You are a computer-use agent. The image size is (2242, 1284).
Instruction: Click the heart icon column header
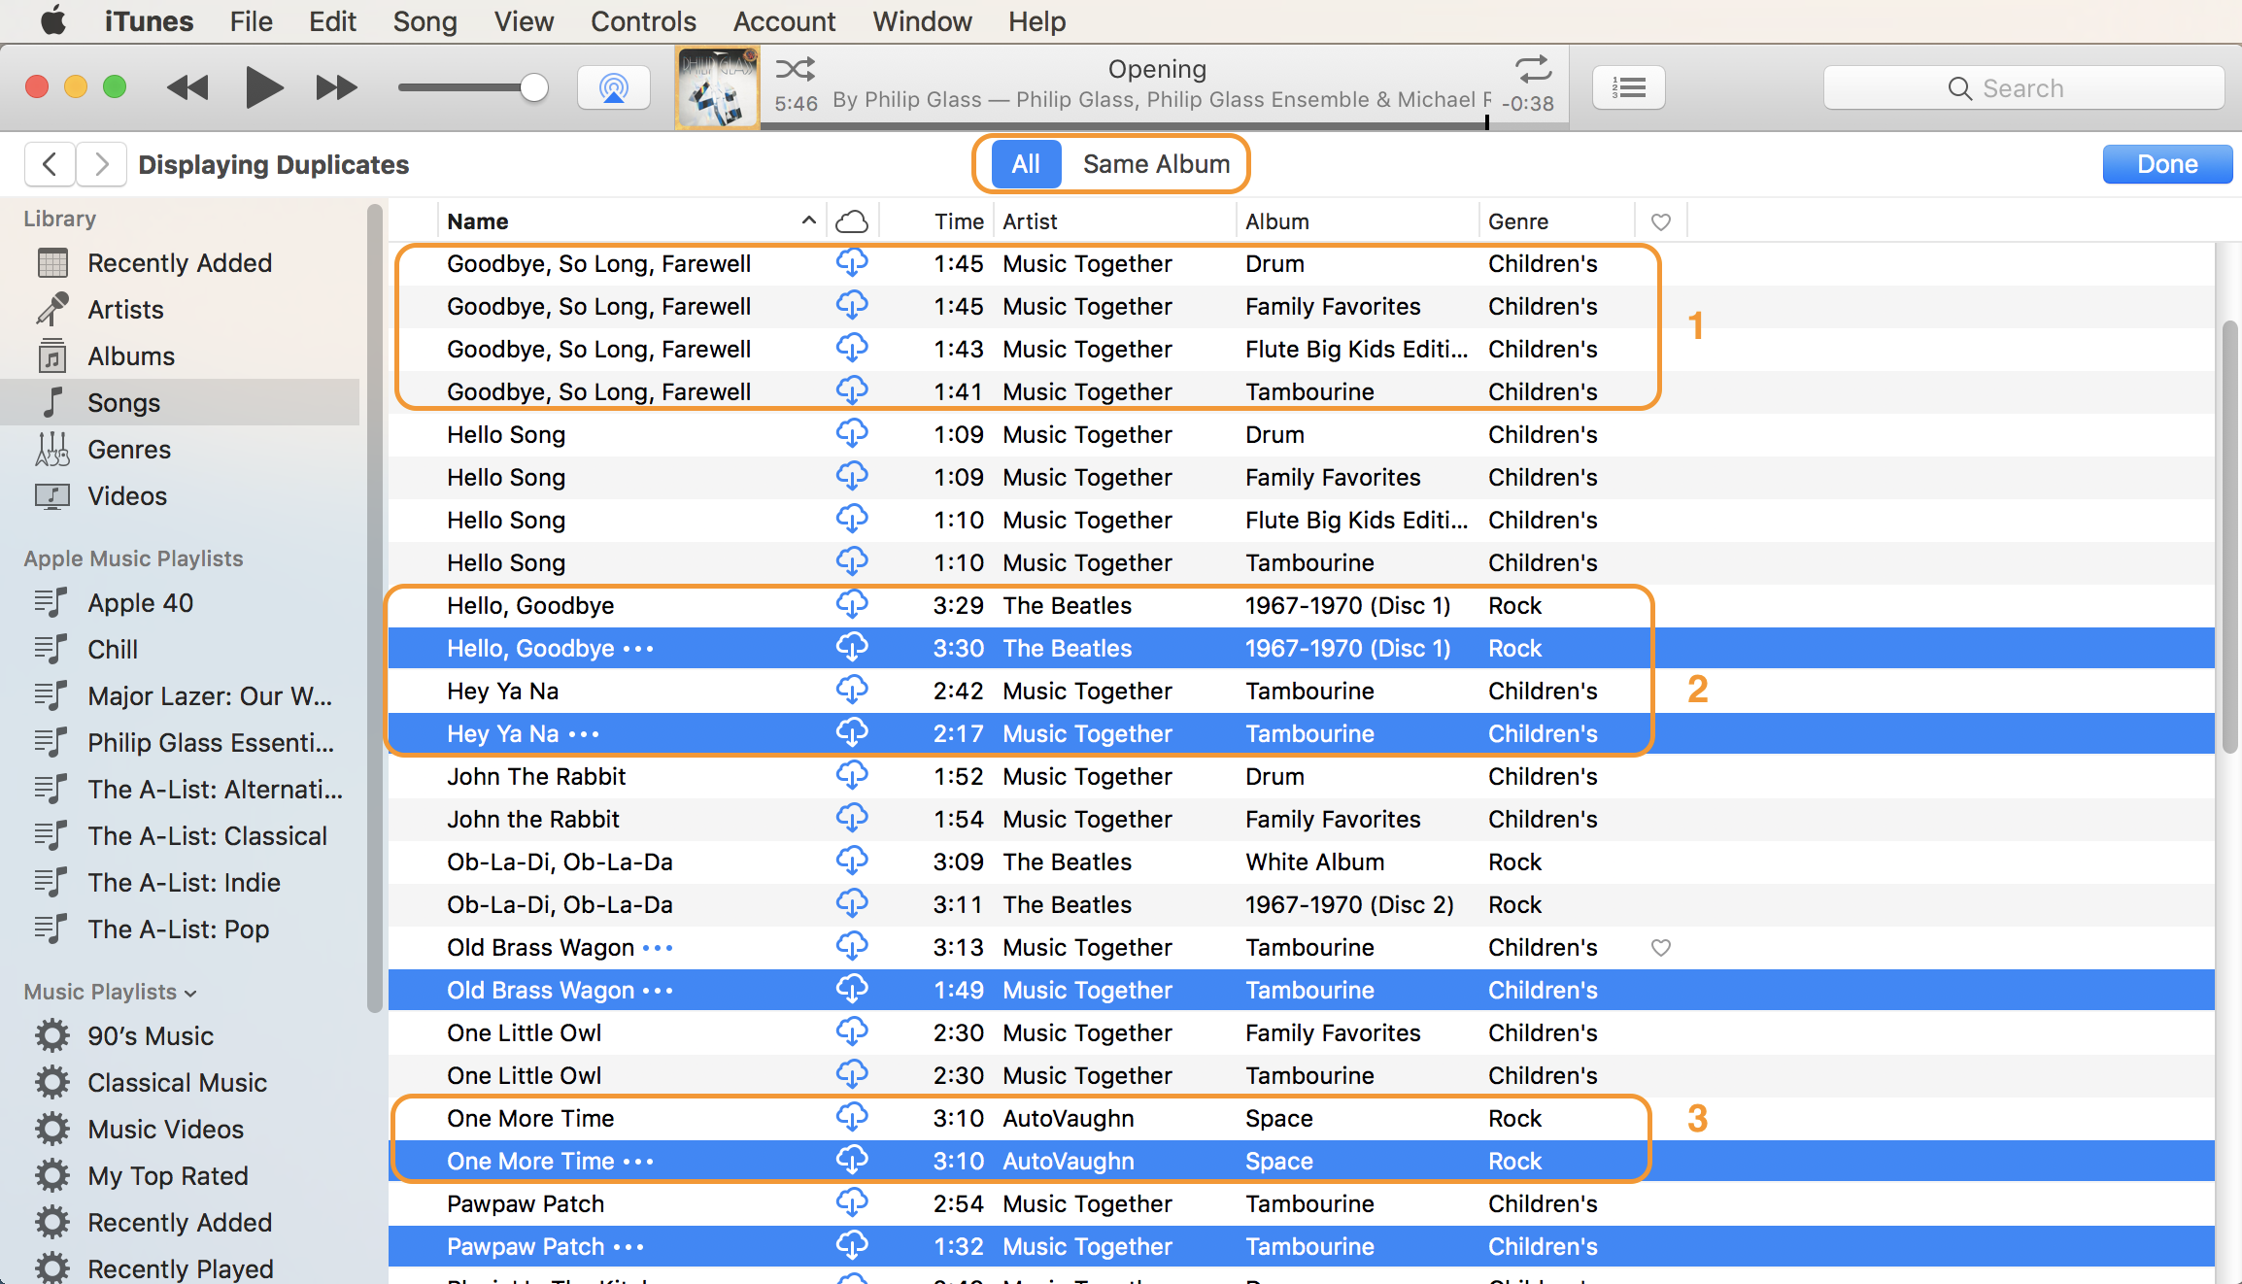click(x=1661, y=220)
